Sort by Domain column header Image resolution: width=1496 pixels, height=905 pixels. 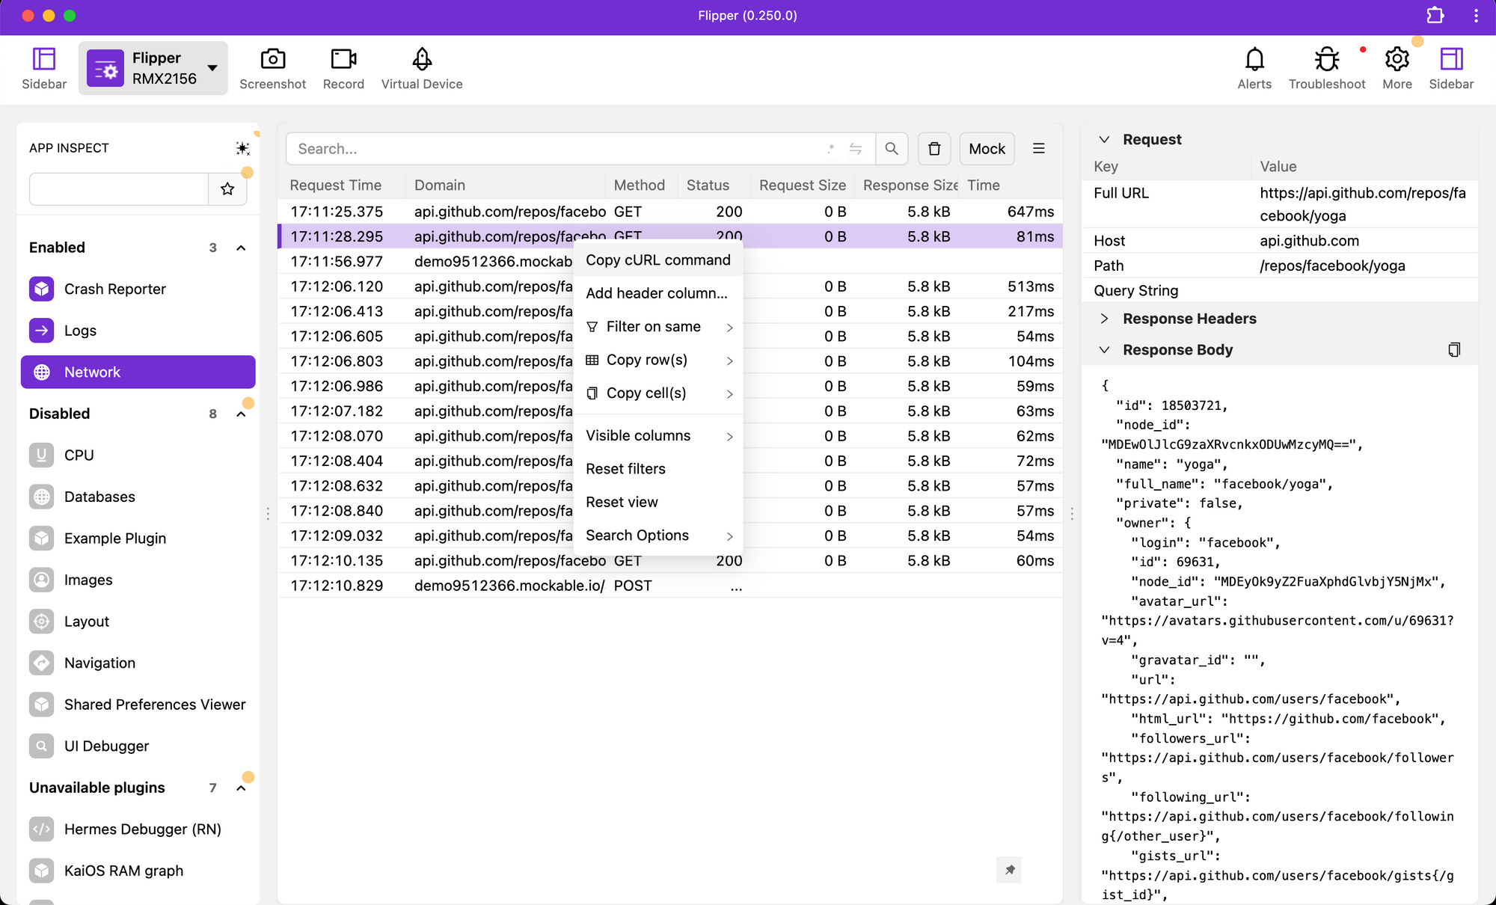[x=440, y=185]
